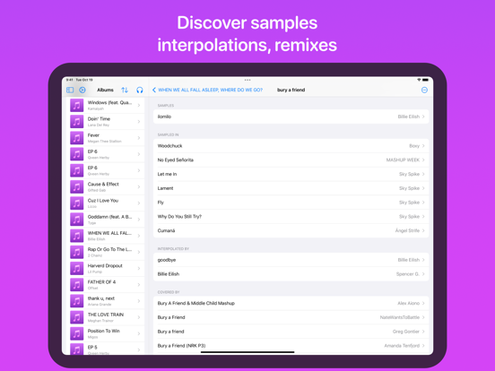Click the play circle icon in sidebar toolbar
The height and width of the screenshot is (371, 495).
[x=82, y=90]
